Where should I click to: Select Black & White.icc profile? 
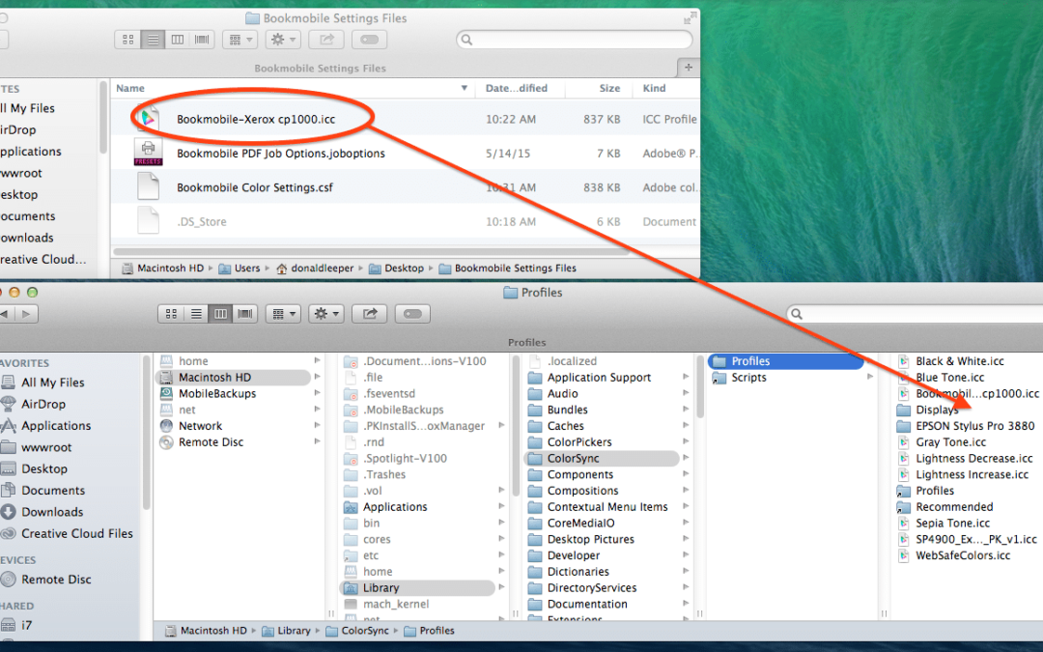(960, 361)
